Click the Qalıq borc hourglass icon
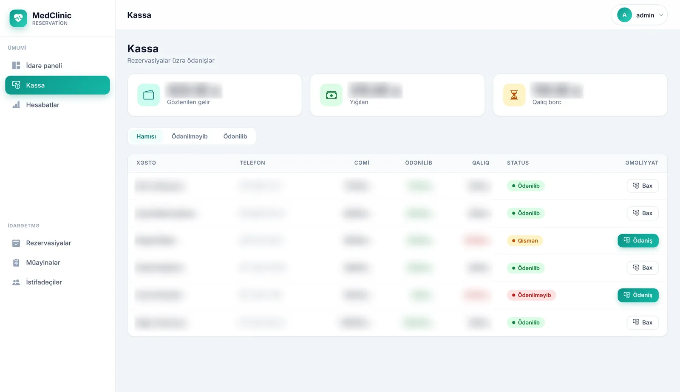The height and width of the screenshot is (392, 680). click(x=514, y=95)
